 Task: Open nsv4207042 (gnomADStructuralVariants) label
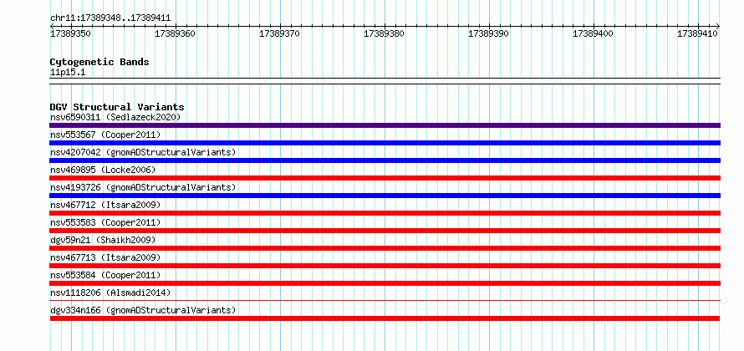pyautogui.click(x=143, y=152)
